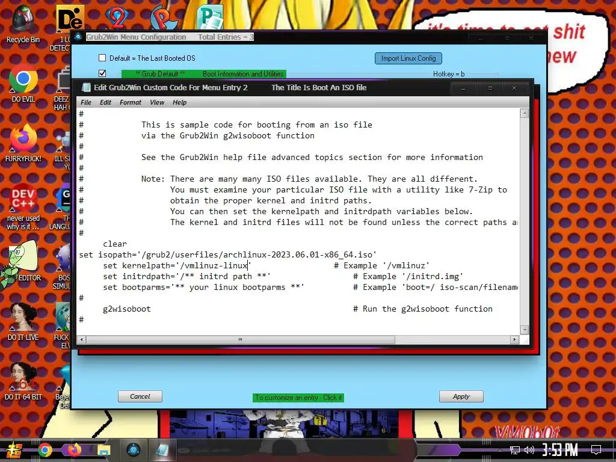Click the Import Linux Config button
616x462 pixels.
point(408,58)
